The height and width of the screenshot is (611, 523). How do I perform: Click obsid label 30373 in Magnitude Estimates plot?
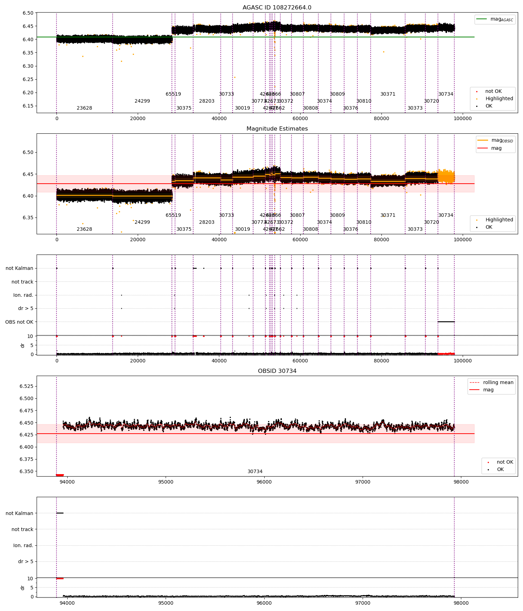tap(415, 229)
